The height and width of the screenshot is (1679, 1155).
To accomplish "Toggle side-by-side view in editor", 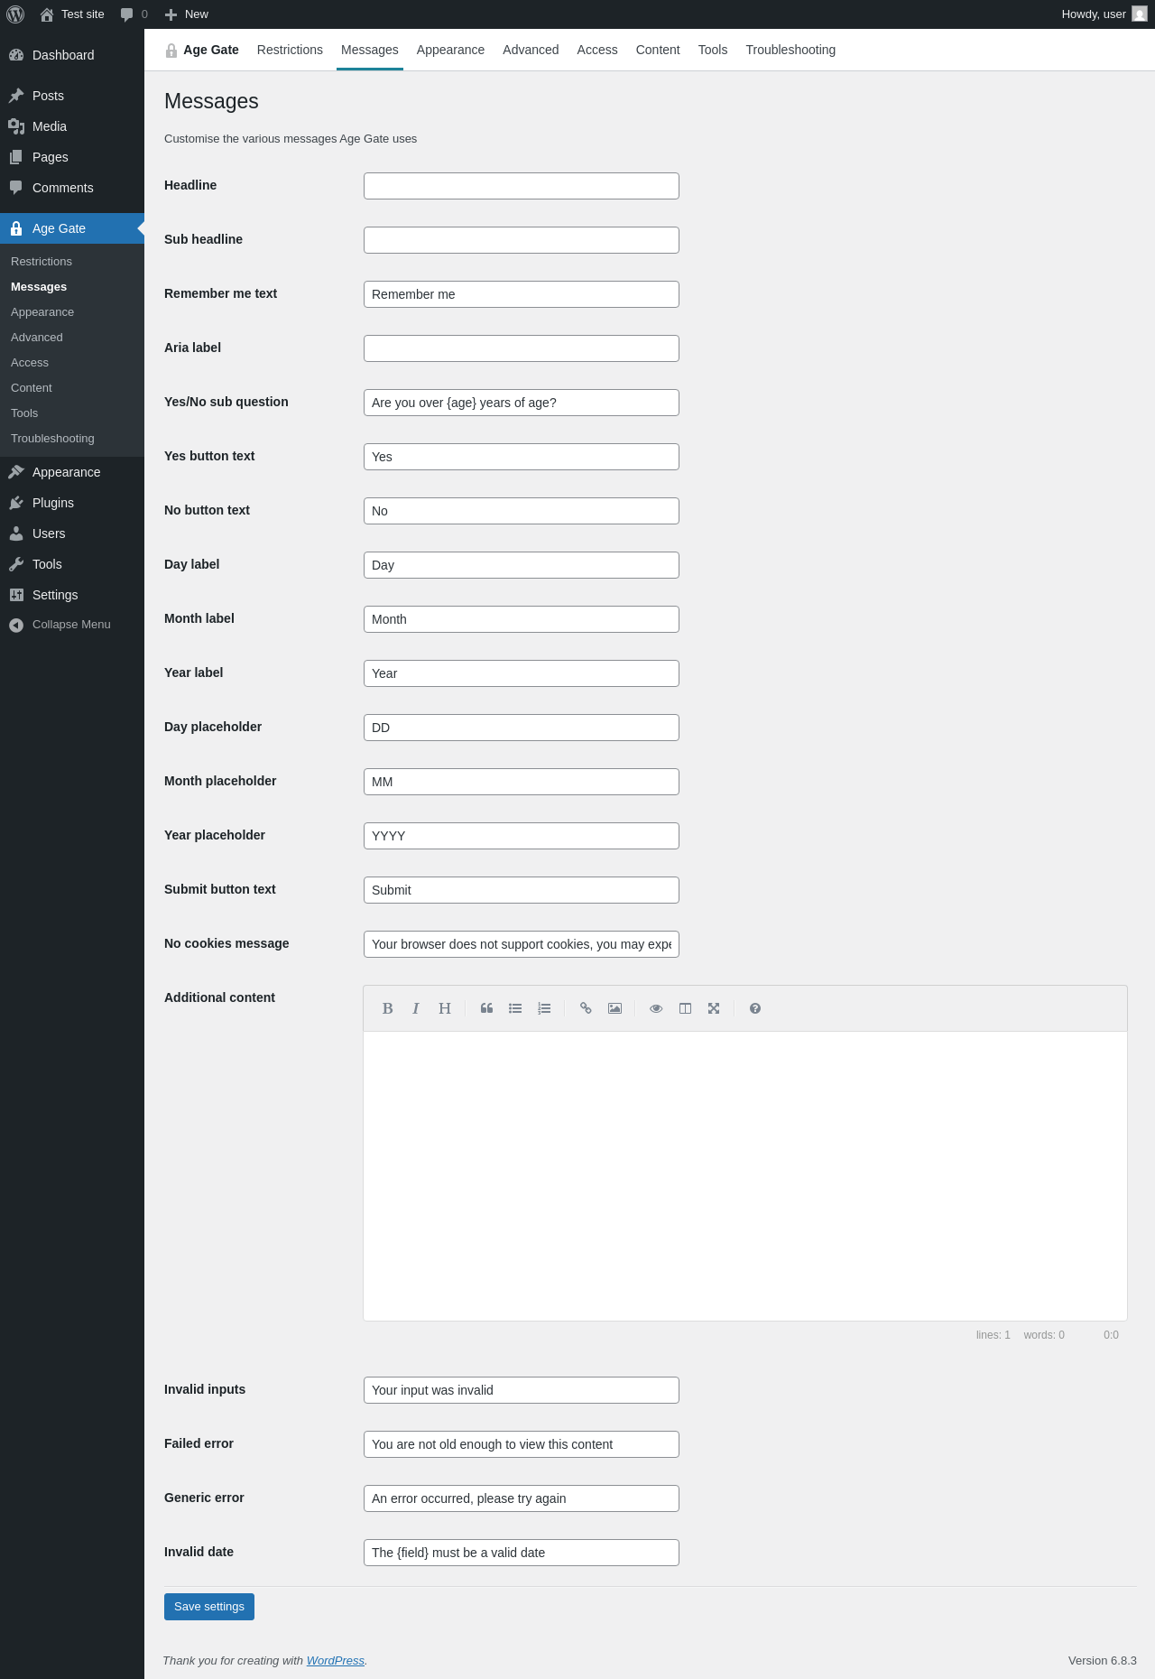I will click(x=685, y=1008).
